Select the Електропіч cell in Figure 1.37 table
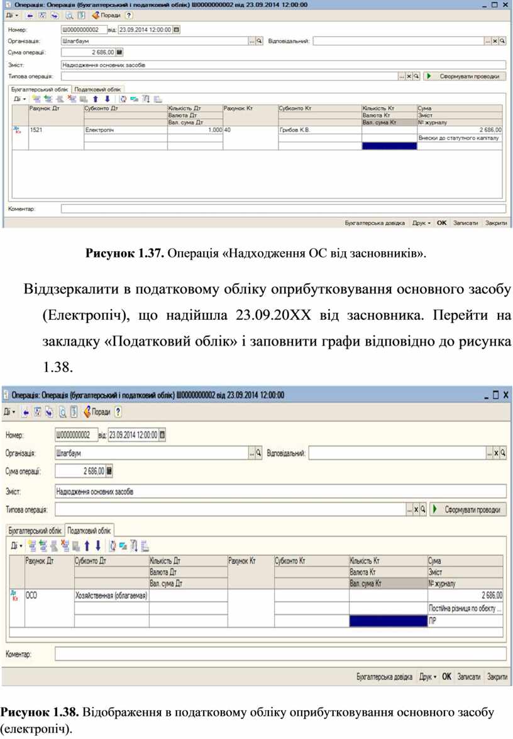Image resolution: width=513 pixels, height=739 pixels. tap(125, 130)
